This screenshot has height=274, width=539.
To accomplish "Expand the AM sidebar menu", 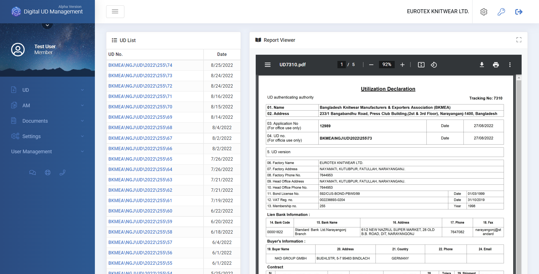I will tap(47, 106).
